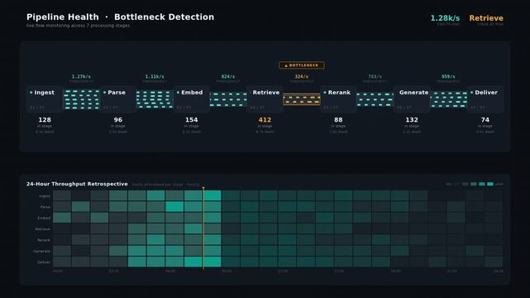Click the Parse heatmap row label

(45, 207)
